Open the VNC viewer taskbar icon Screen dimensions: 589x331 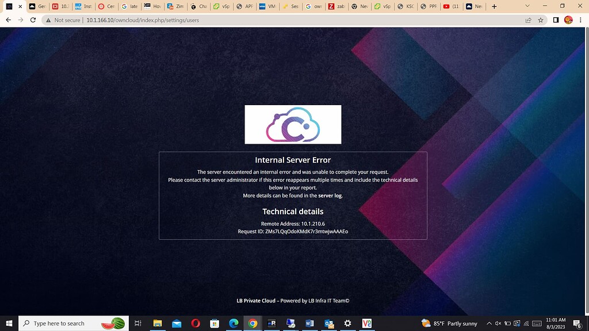[367, 323]
